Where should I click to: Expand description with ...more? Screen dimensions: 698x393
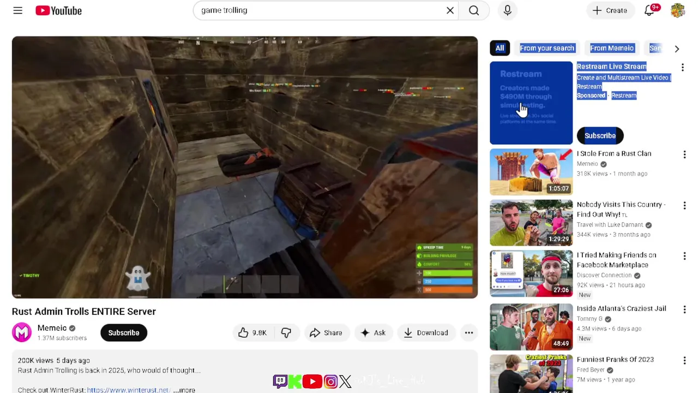coord(184,390)
